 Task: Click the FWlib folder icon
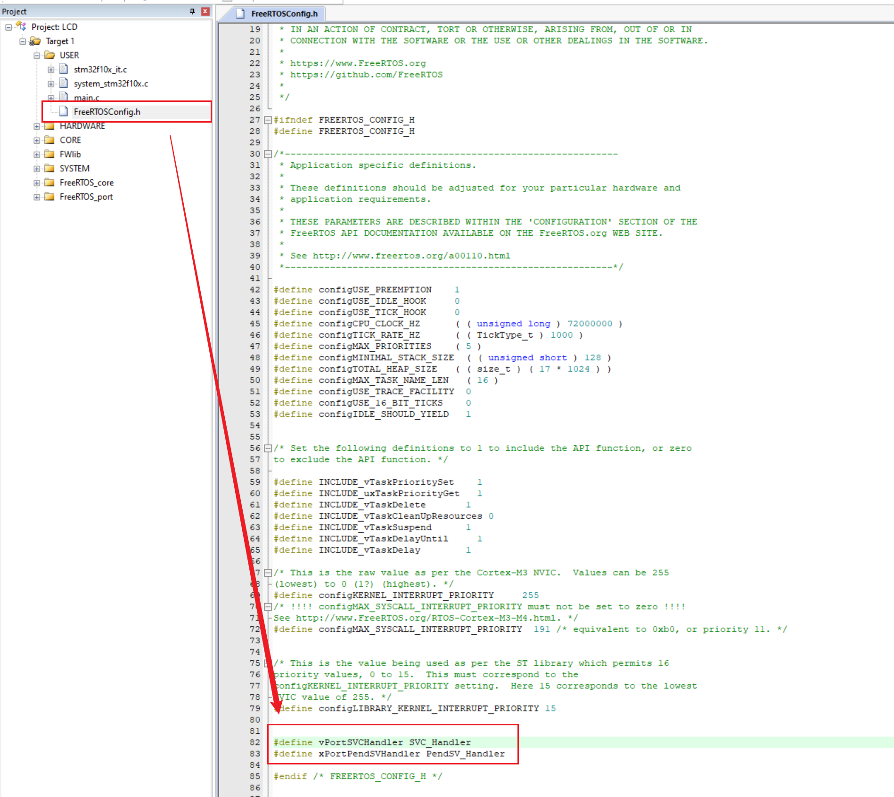tap(49, 154)
